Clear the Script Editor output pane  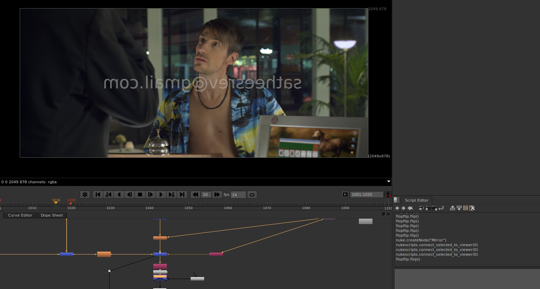(472, 208)
